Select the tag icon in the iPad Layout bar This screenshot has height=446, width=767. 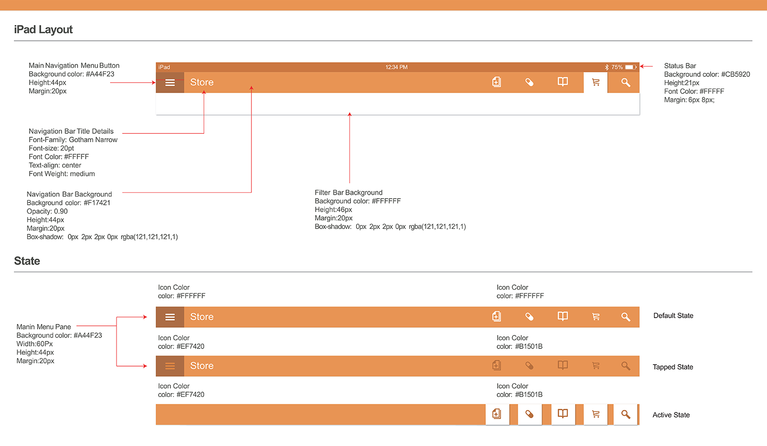point(530,82)
